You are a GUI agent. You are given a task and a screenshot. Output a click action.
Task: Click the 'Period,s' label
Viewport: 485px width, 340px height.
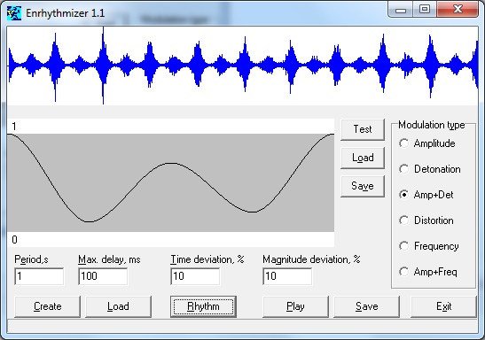[31, 259]
